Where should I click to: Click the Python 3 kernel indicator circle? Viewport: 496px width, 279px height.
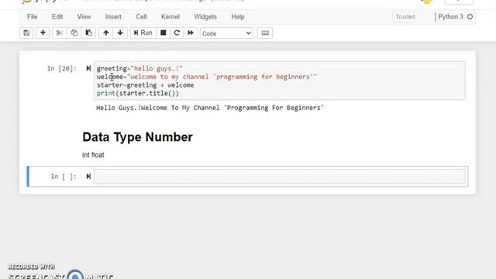(x=470, y=17)
